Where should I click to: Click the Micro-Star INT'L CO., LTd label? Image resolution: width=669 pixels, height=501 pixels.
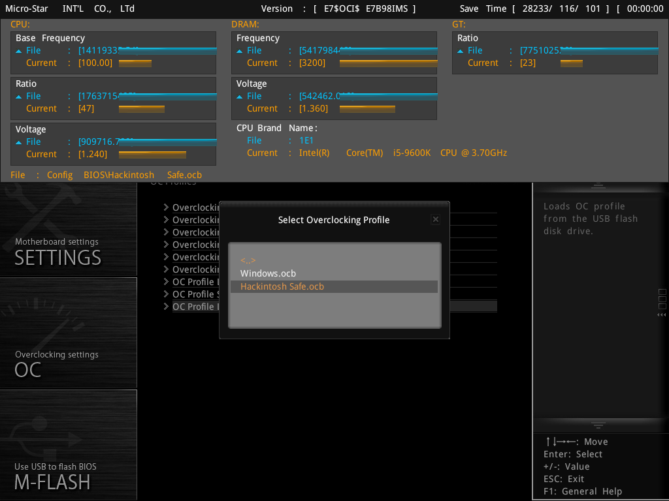(x=70, y=8)
